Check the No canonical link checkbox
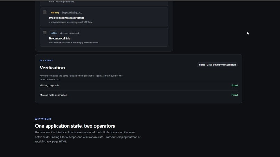Image resolution: width=280 pixels, height=157 pixels. click(45, 33)
